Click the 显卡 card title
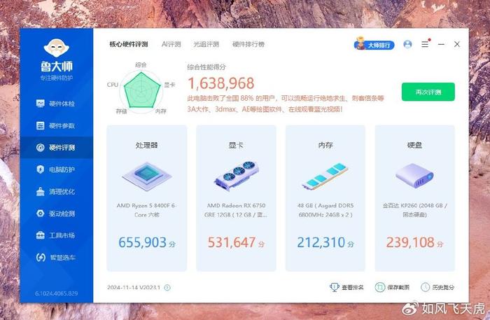 (x=236, y=145)
